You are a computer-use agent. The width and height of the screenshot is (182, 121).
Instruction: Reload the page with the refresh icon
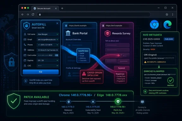click(33, 14)
